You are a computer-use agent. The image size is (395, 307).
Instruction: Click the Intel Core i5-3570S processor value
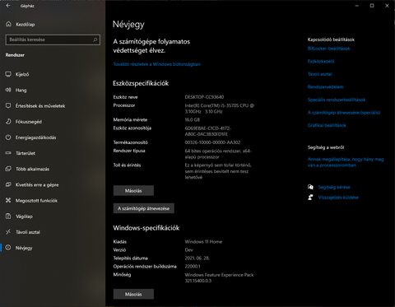click(219, 109)
